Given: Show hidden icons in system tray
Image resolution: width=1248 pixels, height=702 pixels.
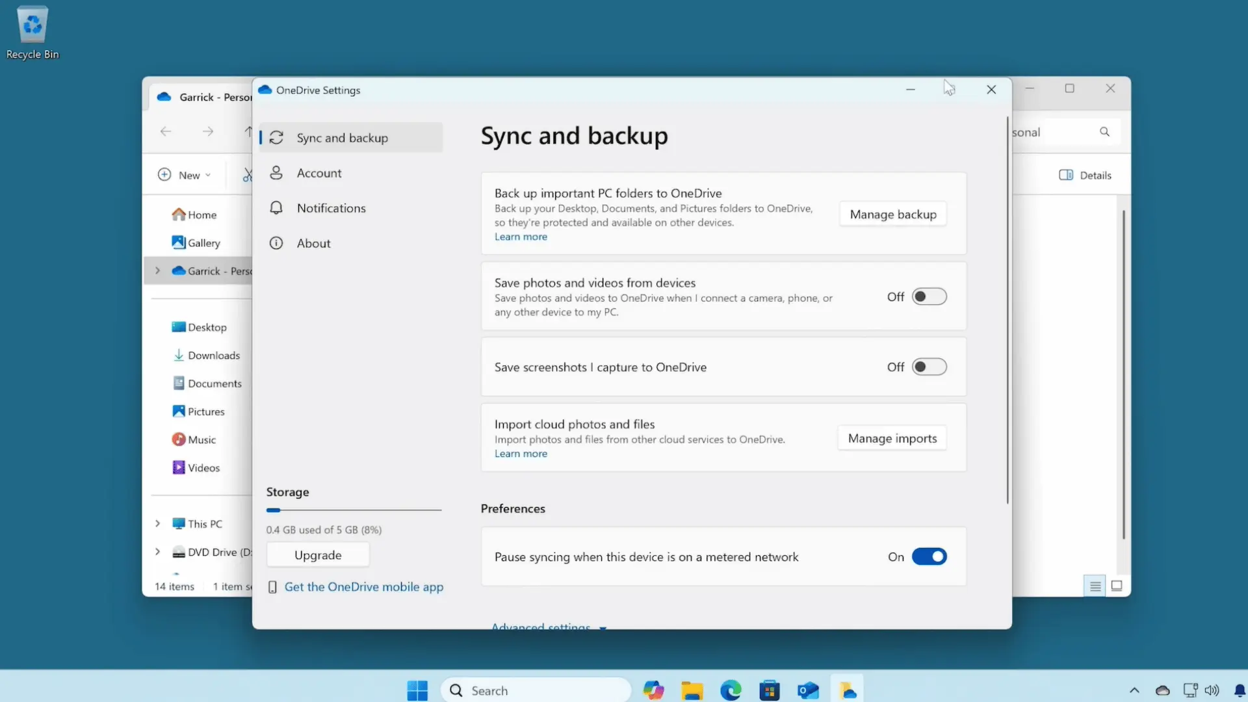Looking at the screenshot, I should (x=1134, y=690).
